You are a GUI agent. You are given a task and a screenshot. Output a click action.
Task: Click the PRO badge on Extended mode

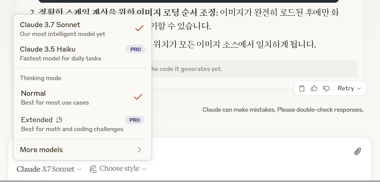click(134, 120)
